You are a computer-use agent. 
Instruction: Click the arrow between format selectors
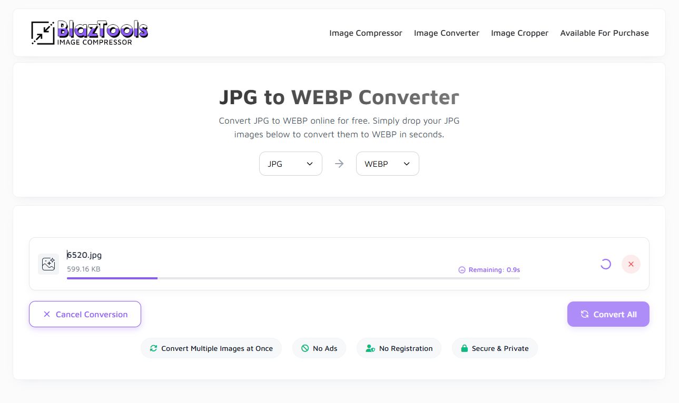point(339,164)
